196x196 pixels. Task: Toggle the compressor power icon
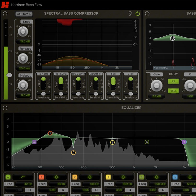tap(138, 14)
